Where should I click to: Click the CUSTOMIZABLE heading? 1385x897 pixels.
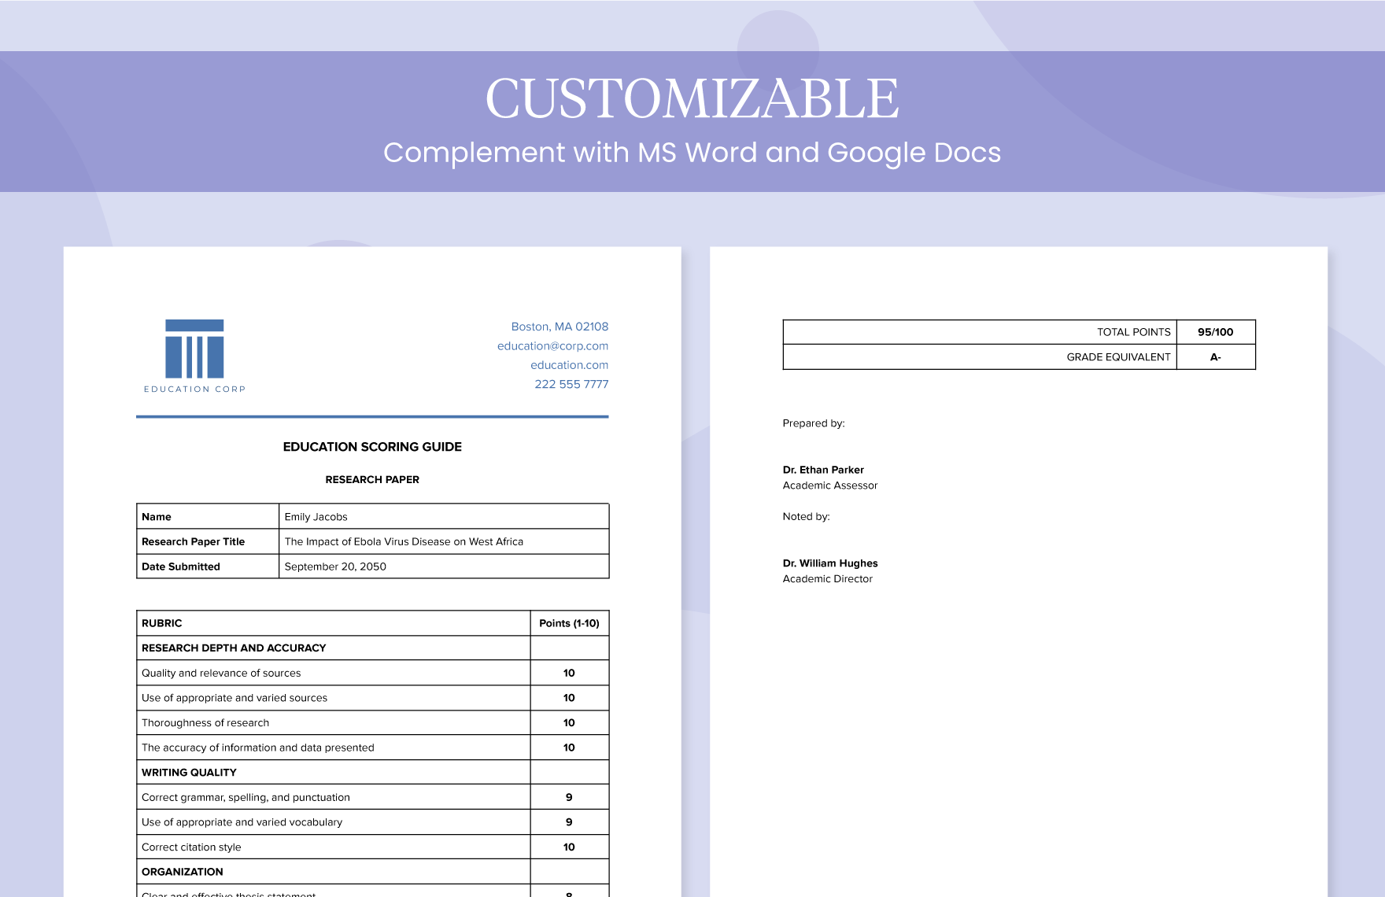[692, 99]
